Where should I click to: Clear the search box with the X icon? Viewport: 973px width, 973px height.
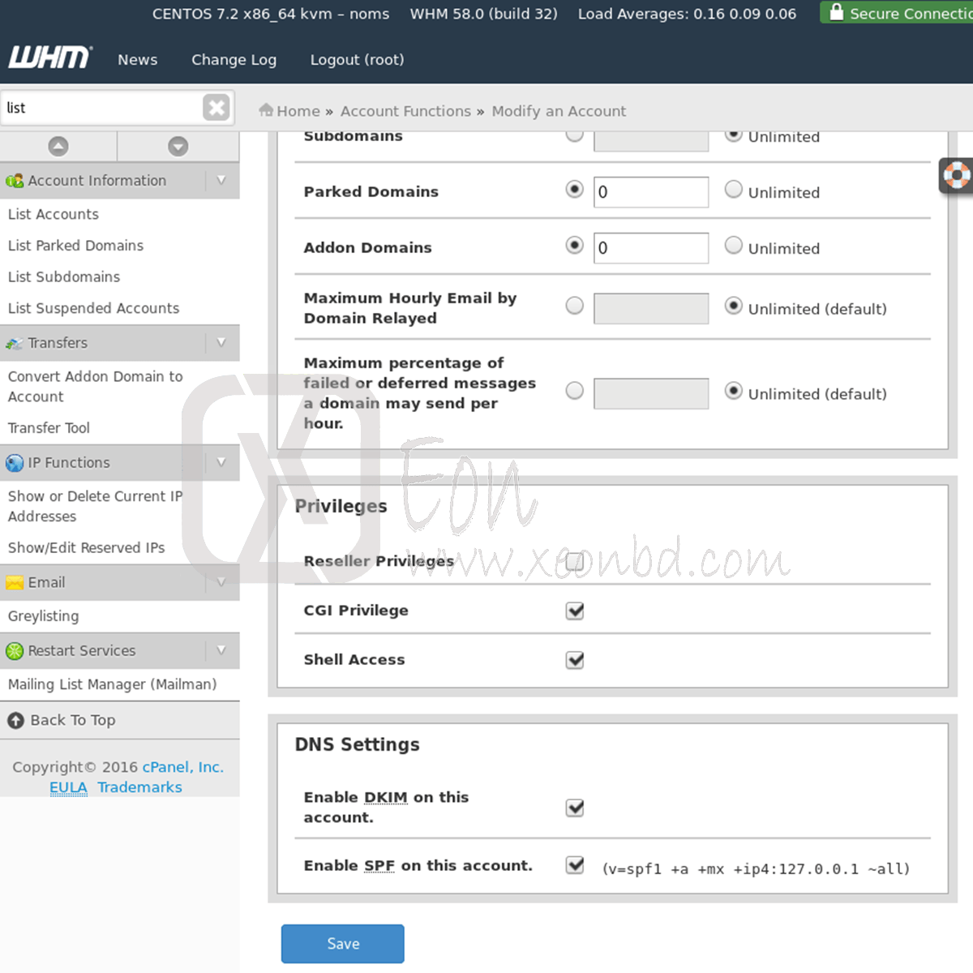pos(216,108)
